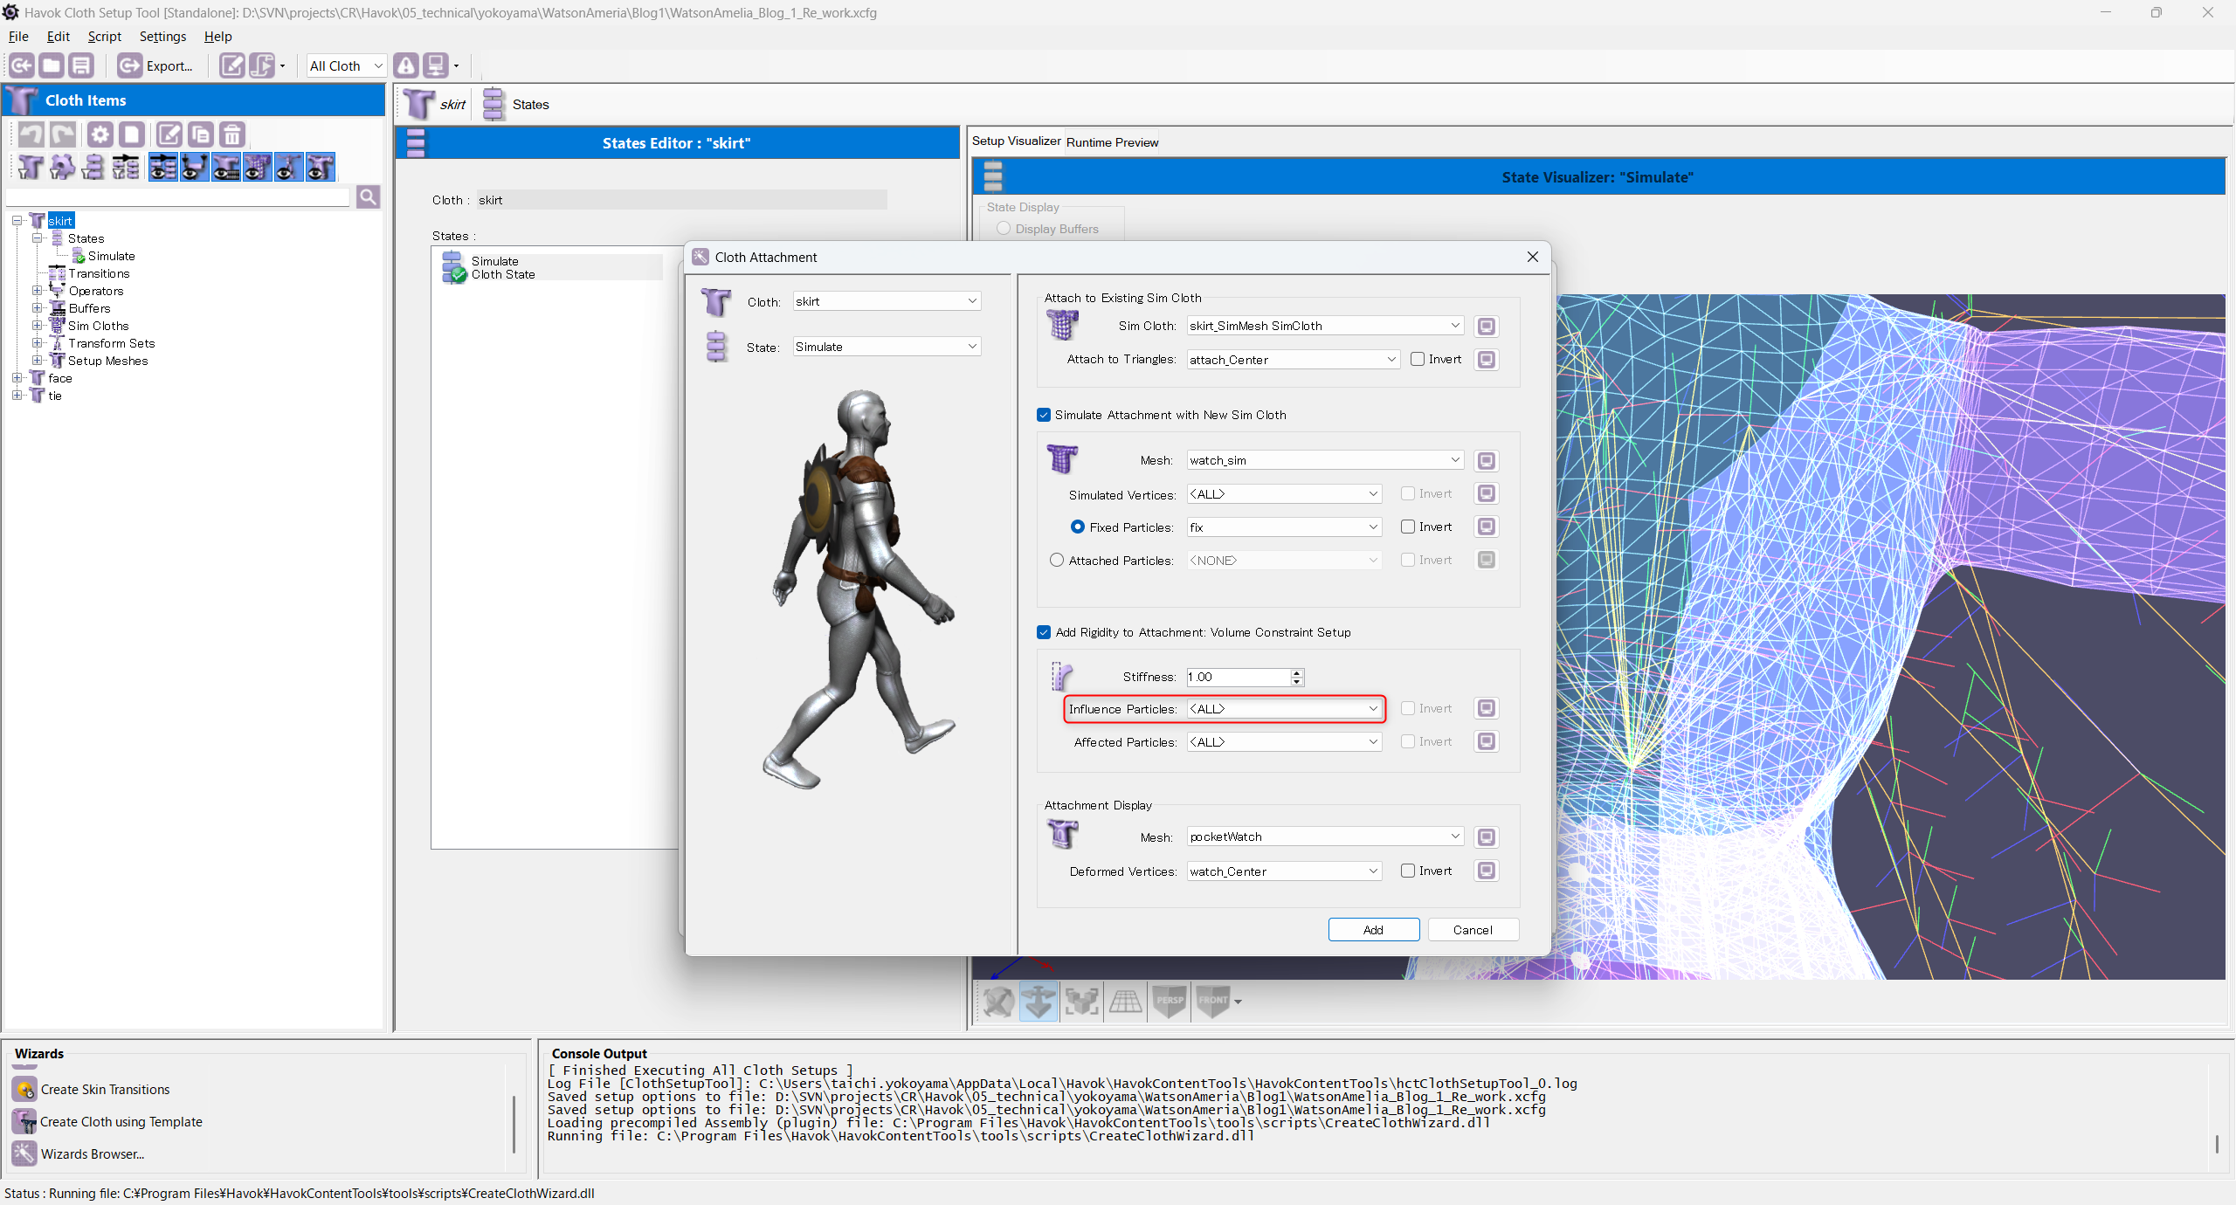
Task: Toggle transitions visibility eye icon
Action: point(163,167)
